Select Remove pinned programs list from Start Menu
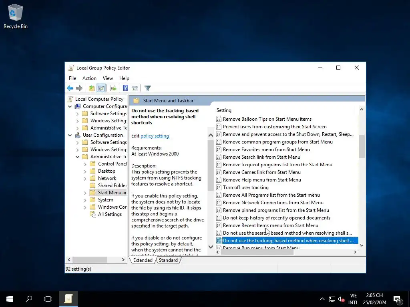Viewport: 410px width, 307px height. tap(276, 210)
